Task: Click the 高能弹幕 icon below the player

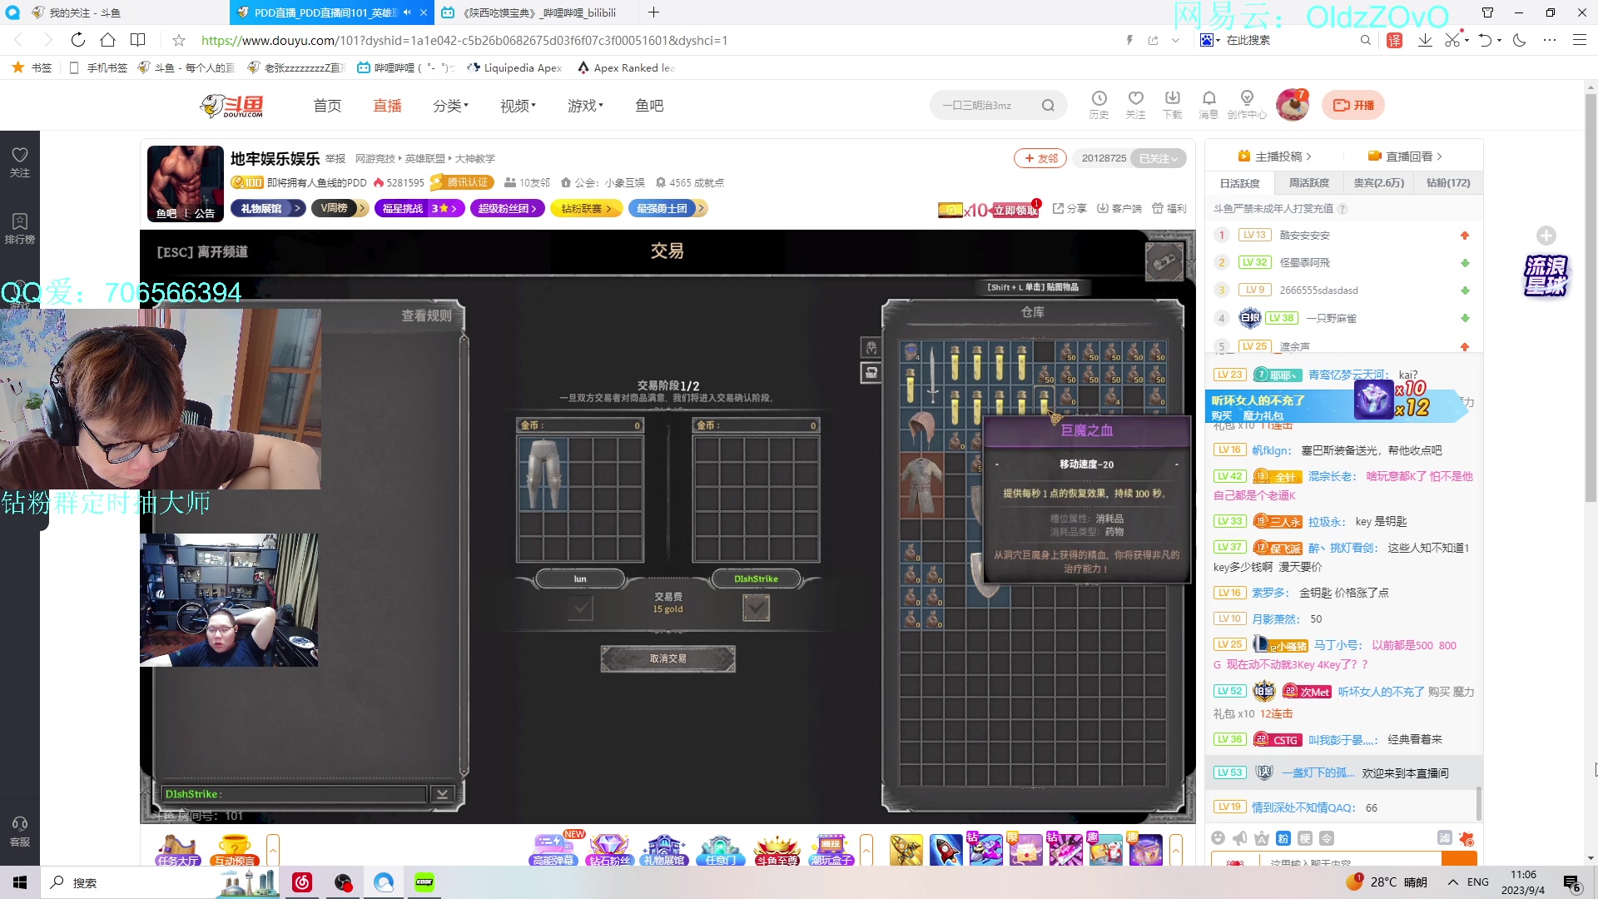Action: (553, 850)
